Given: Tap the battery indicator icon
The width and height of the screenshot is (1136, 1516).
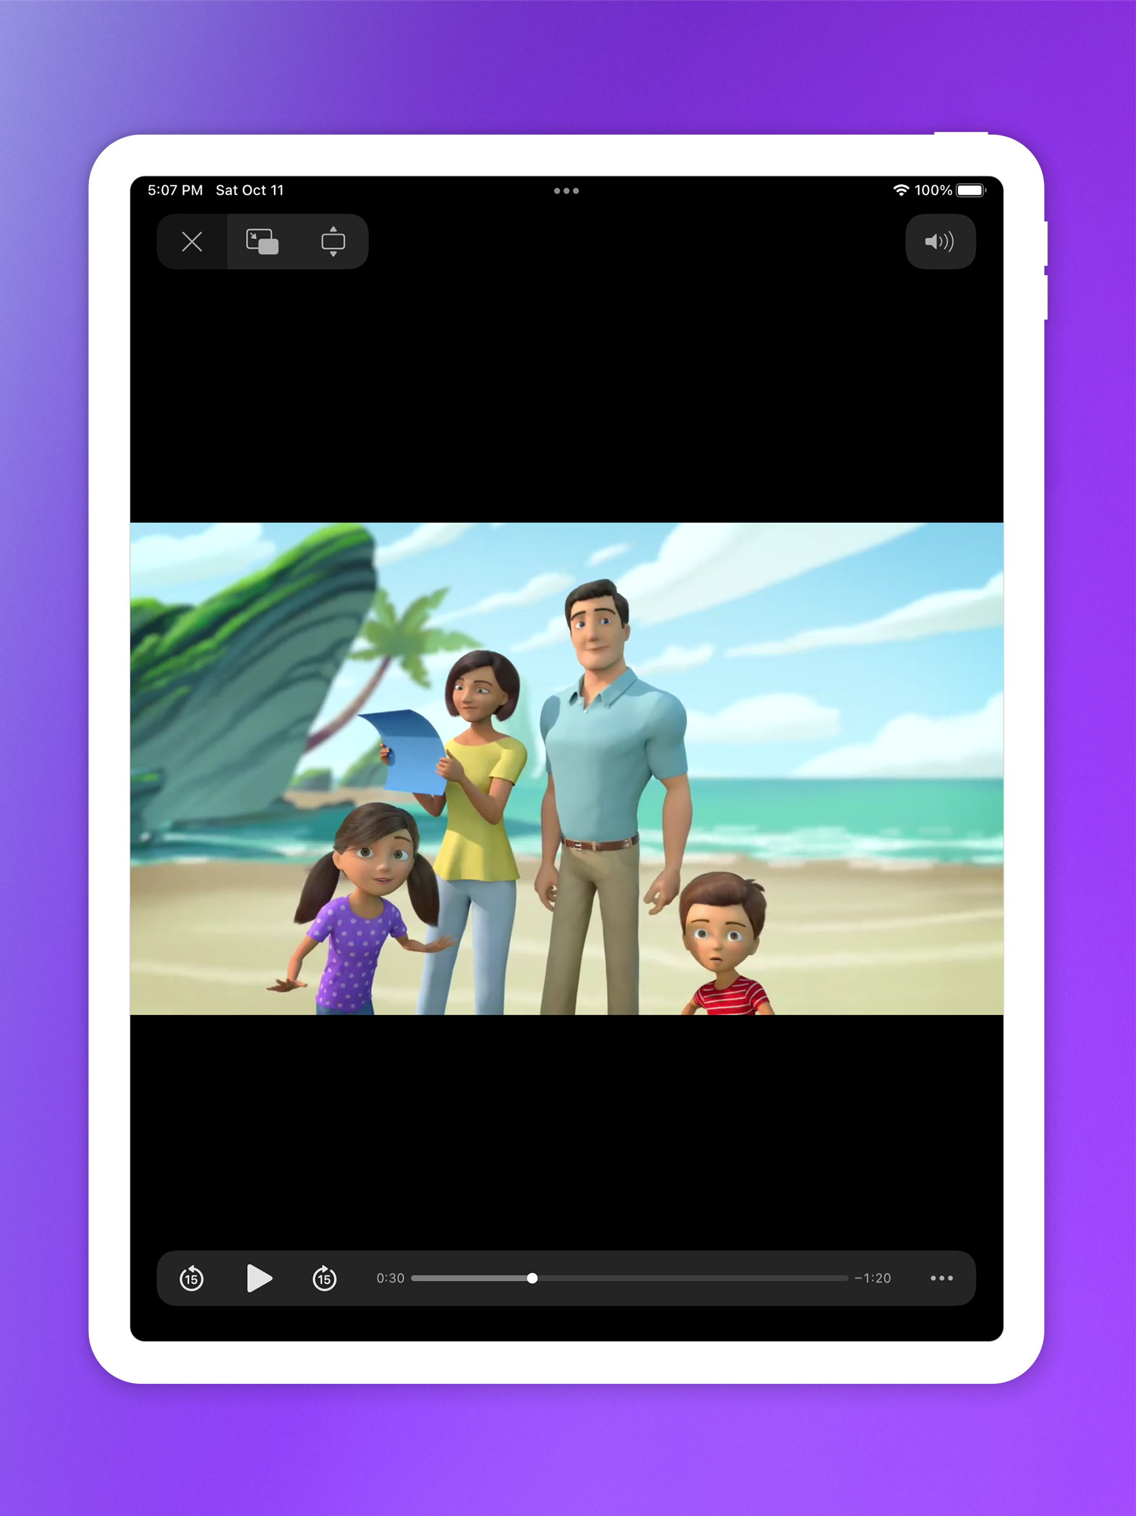Looking at the screenshot, I should (970, 190).
